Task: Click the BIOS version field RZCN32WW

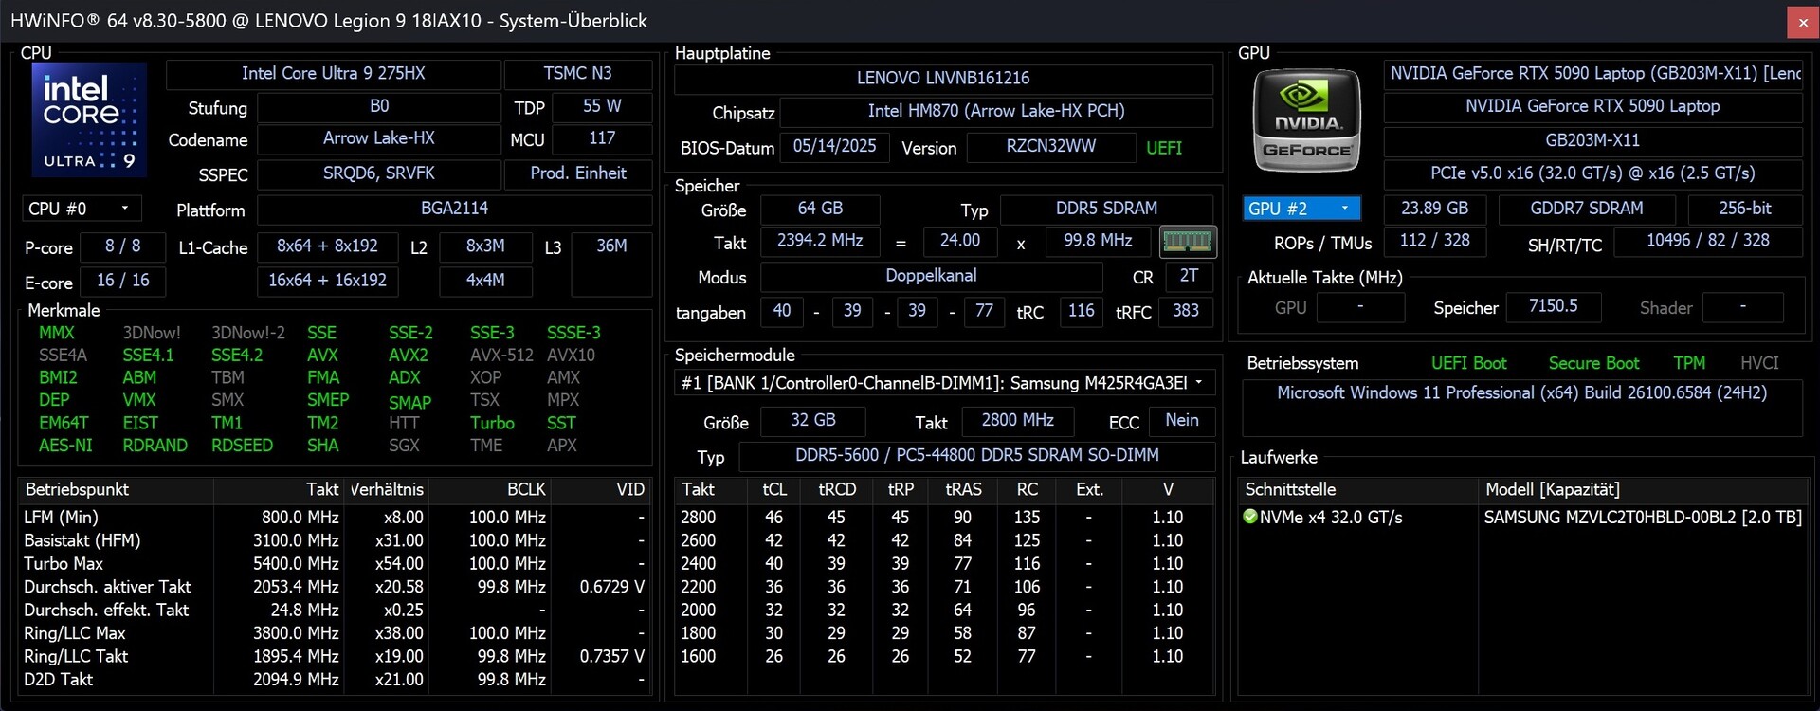Action: pos(1050,147)
